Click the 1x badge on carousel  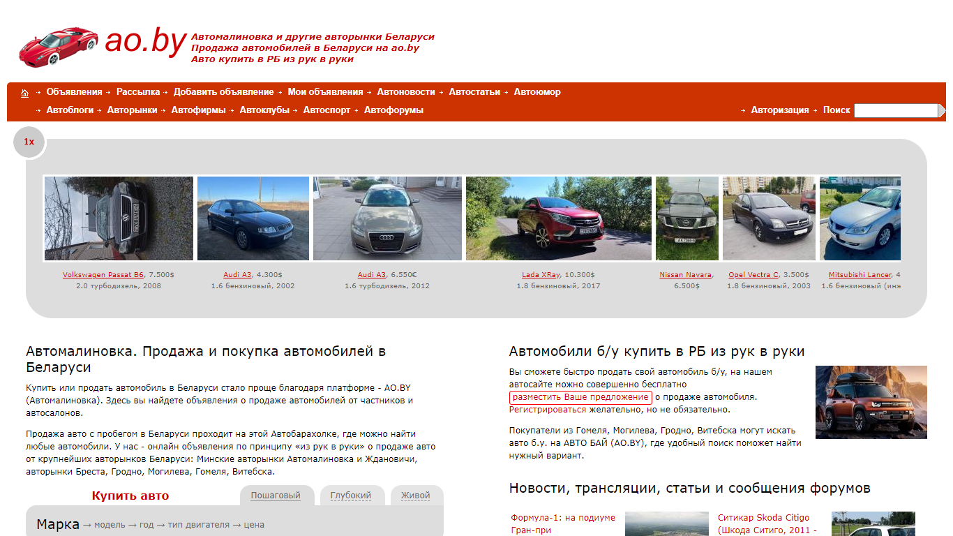pyautogui.click(x=29, y=142)
